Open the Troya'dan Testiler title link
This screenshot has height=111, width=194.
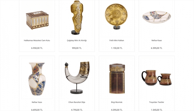point(157,102)
